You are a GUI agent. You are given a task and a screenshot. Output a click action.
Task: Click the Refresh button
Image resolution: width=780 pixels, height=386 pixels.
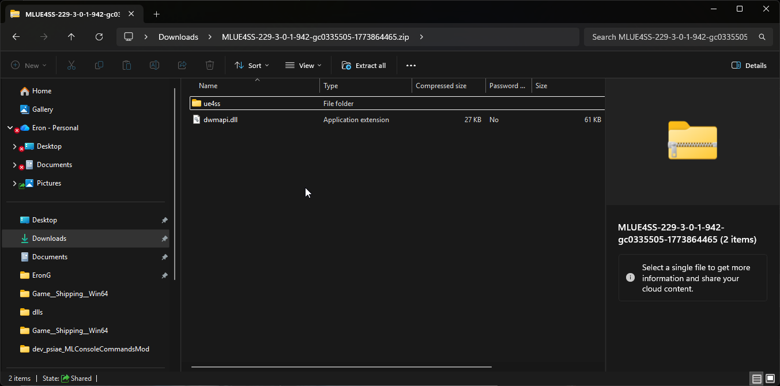coord(99,37)
